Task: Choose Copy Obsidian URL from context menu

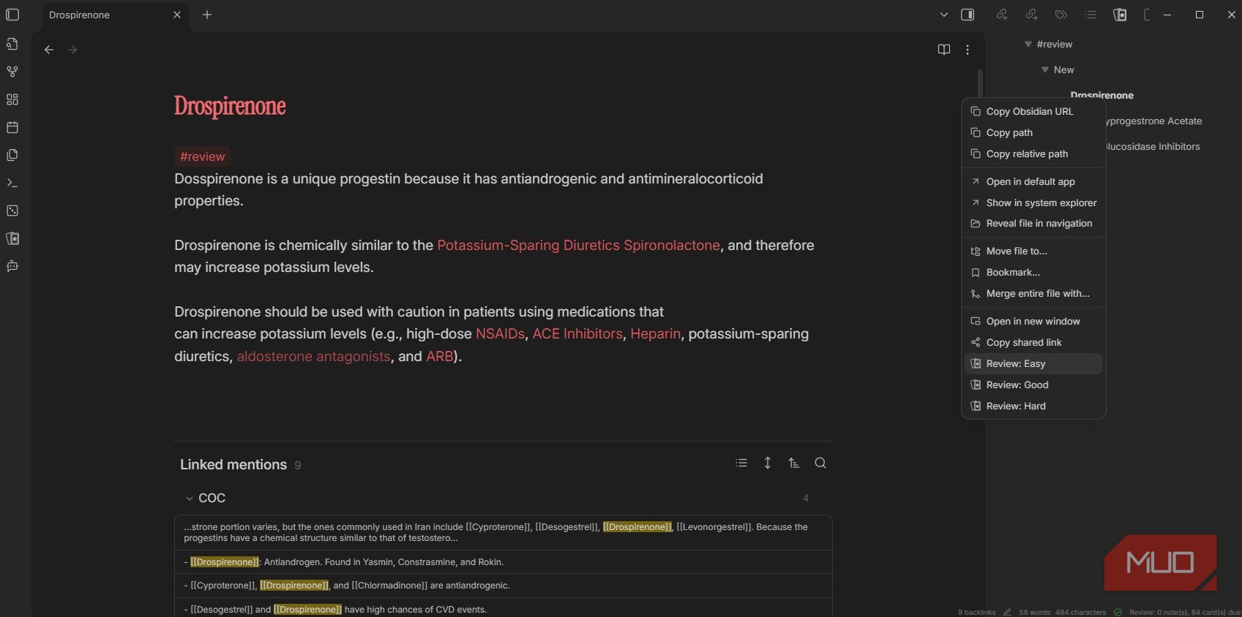Action: tap(1033, 112)
